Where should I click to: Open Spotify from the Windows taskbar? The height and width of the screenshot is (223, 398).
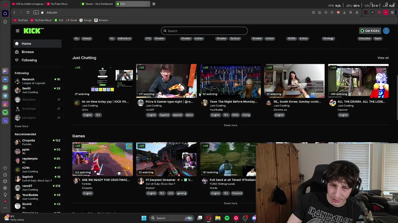click(x=227, y=218)
